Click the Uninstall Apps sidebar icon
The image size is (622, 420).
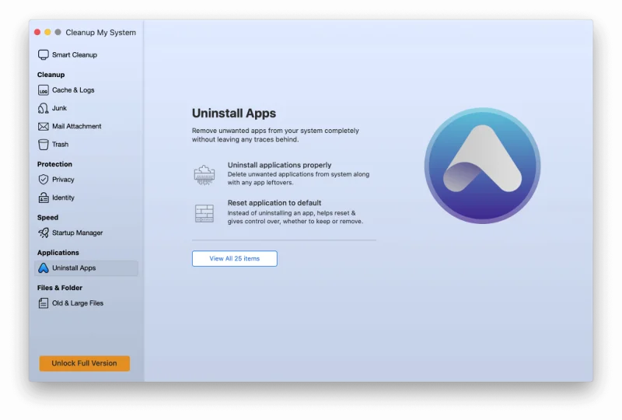pyautogui.click(x=44, y=268)
